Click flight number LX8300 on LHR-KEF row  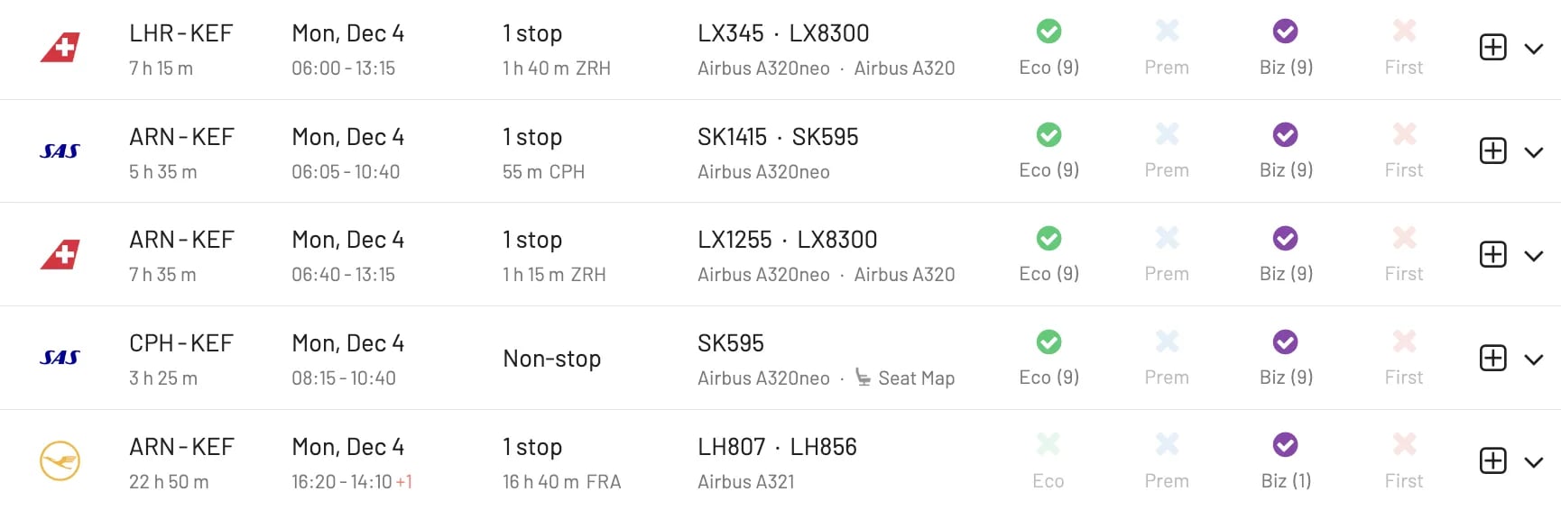tap(829, 33)
